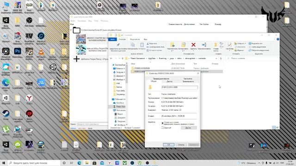
Task: Click the Other (Advanced) attributes button
Action: [189, 128]
